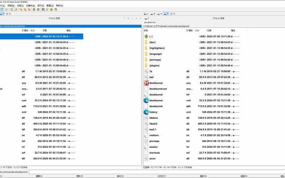Sort right panel by 属性 column
The width and height of the screenshot is (285, 178).
[233, 31]
